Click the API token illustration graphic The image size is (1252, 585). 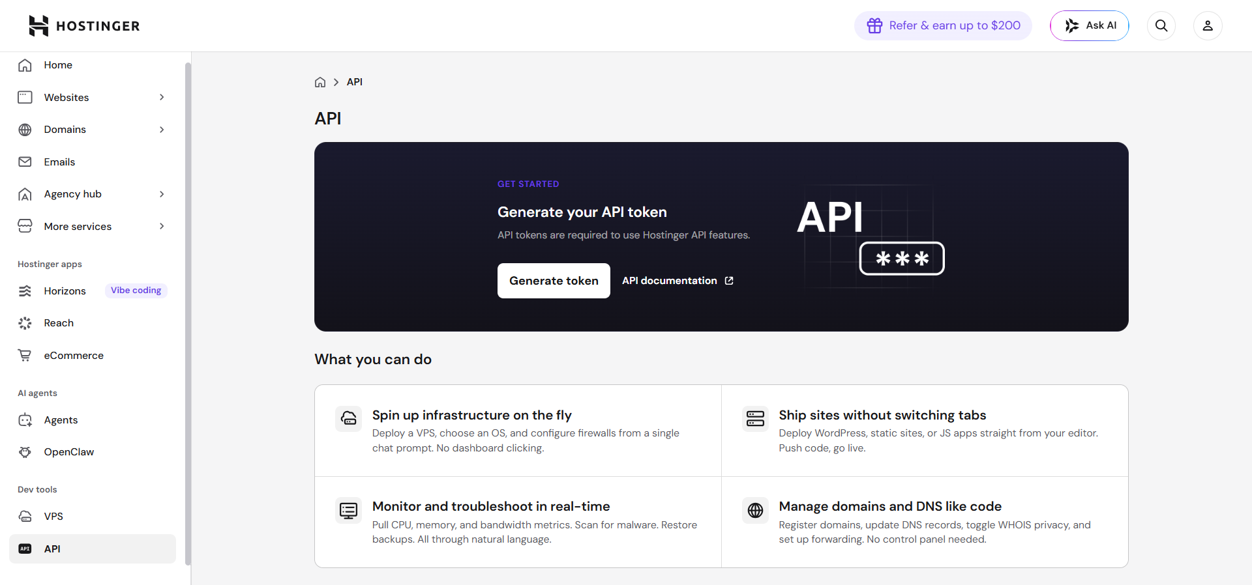click(x=871, y=236)
